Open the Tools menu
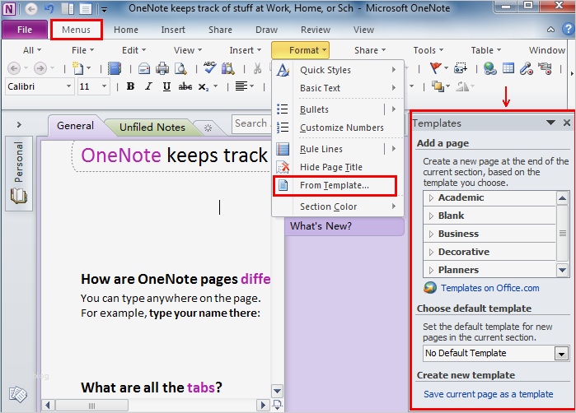The width and height of the screenshot is (576, 413). 428,50
